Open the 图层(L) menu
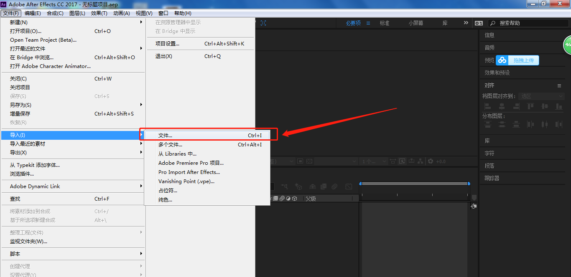The height and width of the screenshot is (277, 571). click(x=77, y=13)
